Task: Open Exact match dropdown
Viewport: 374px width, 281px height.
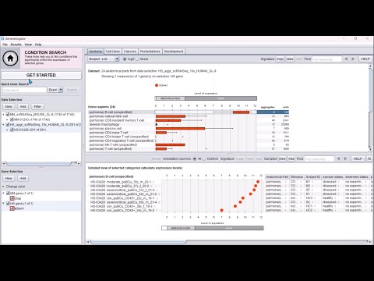Action: coord(61,90)
